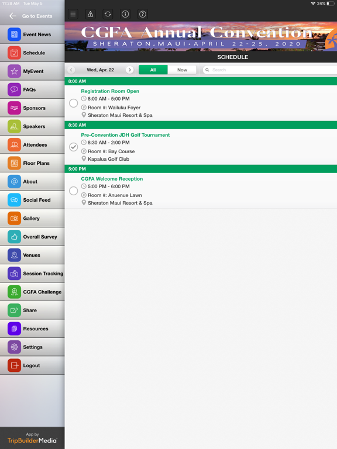The height and width of the screenshot is (449, 337).
Task: Tap the CGFA Annual Convention banner
Action: [x=201, y=36]
